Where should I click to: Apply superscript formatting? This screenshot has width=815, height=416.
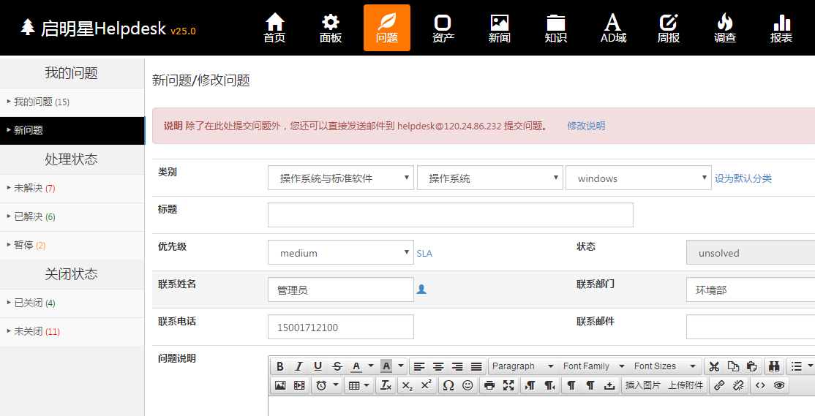pyautogui.click(x=427, y=385)
